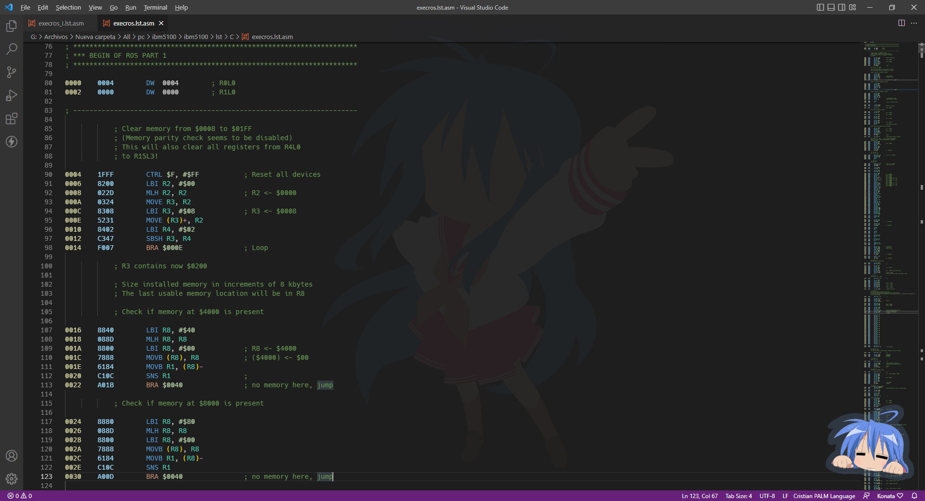
Task: Click the minimap to navigate the file
Action: pos(886,241)
